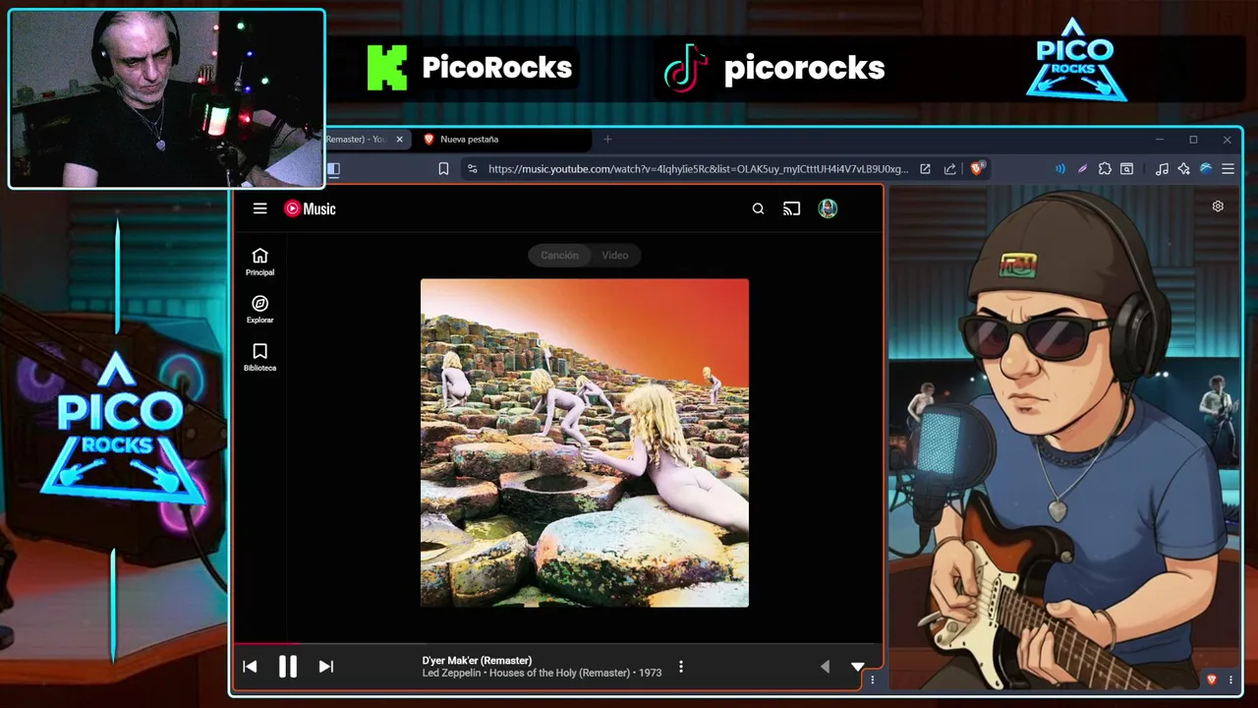Screen dimensions: 1258x708
Task: Click the left-pointing triangle in player bar
Action: 825,667
